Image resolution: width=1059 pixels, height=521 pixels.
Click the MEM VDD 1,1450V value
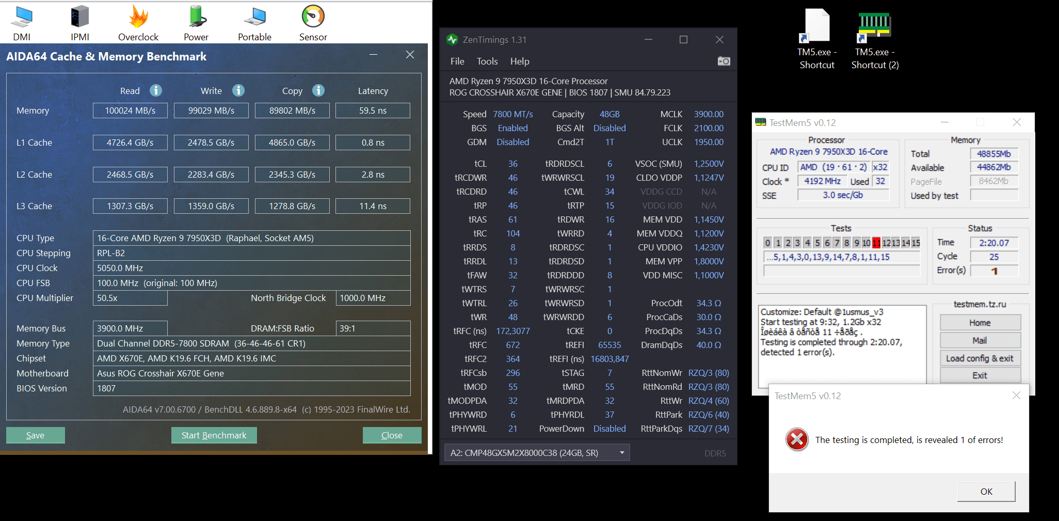click(x=709, y=219)
